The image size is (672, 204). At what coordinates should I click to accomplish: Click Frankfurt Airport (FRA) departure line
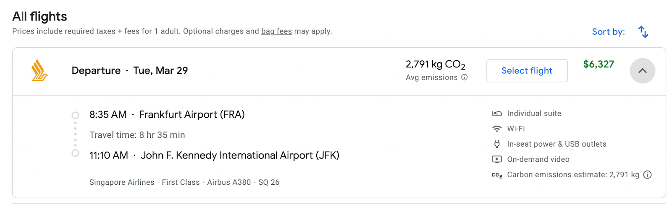(x=167, y=114)
